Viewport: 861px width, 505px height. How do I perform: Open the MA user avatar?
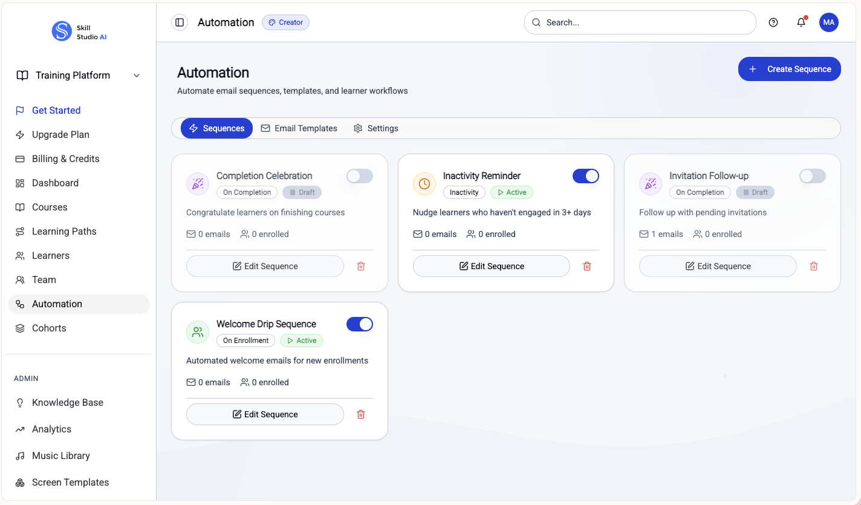829,22
